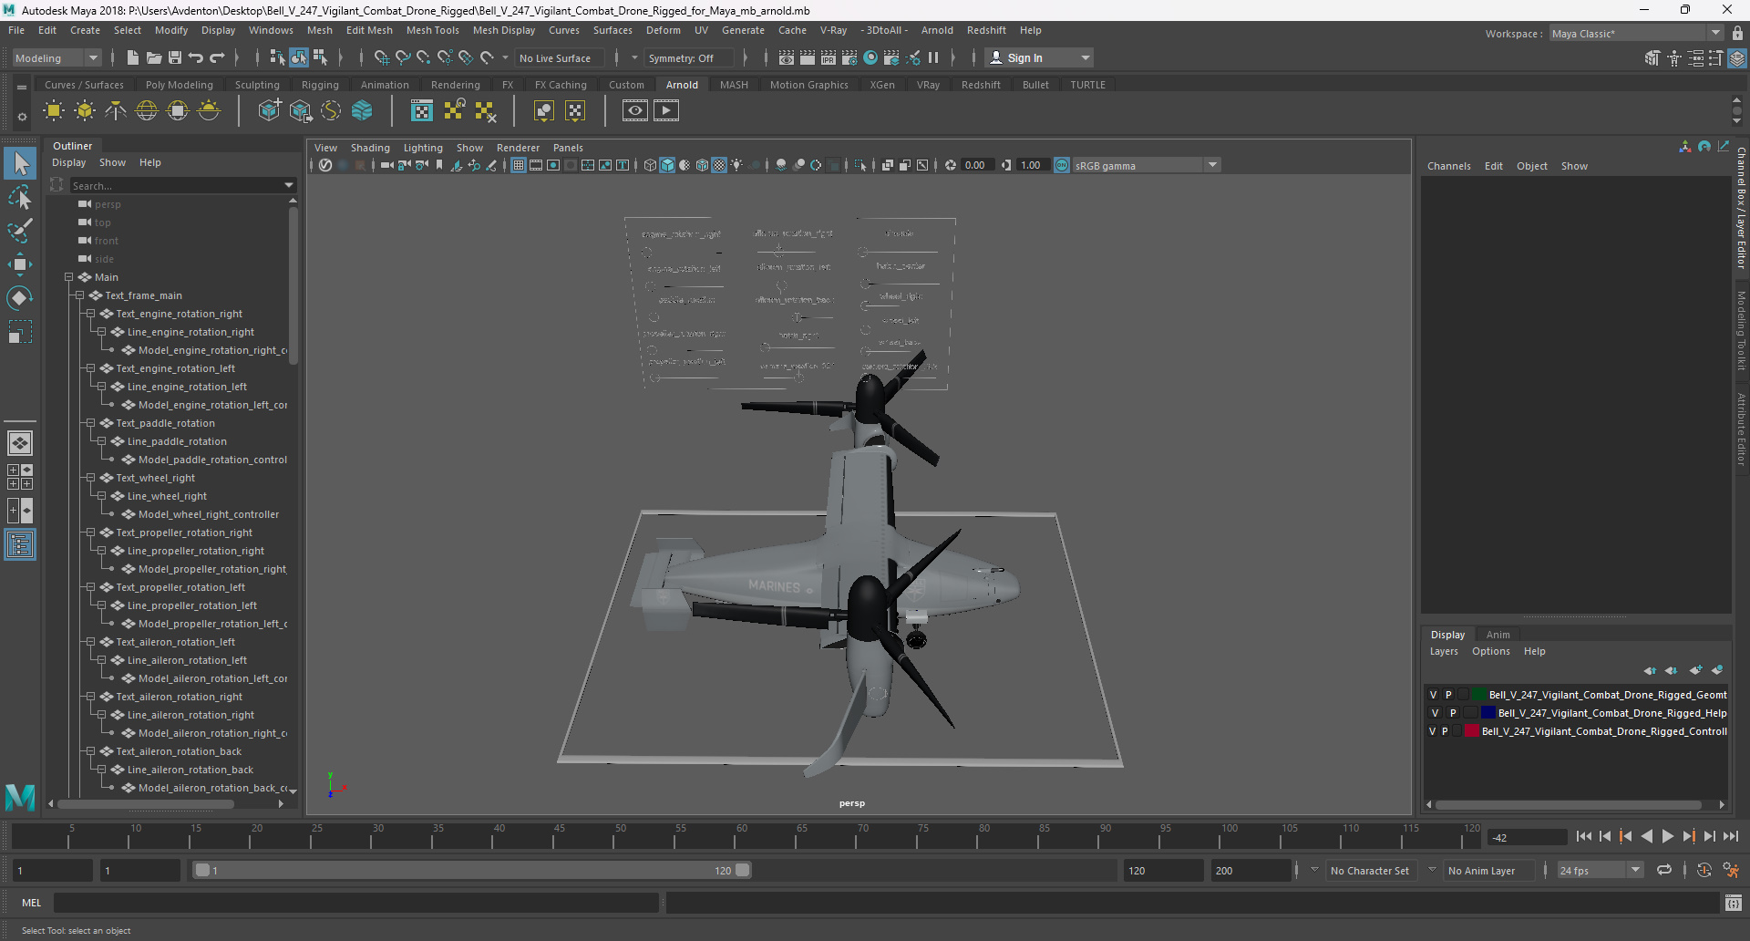Open the Sign In dropdown arrow

click(1085, 57)
